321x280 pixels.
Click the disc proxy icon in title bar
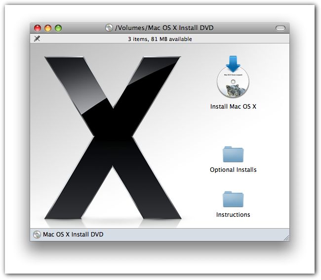click(x=109, y=28)
